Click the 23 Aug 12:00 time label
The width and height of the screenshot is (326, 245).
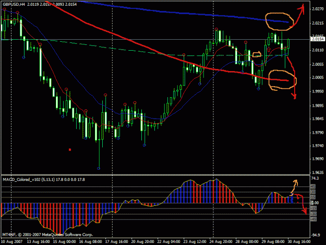(195, 242)
